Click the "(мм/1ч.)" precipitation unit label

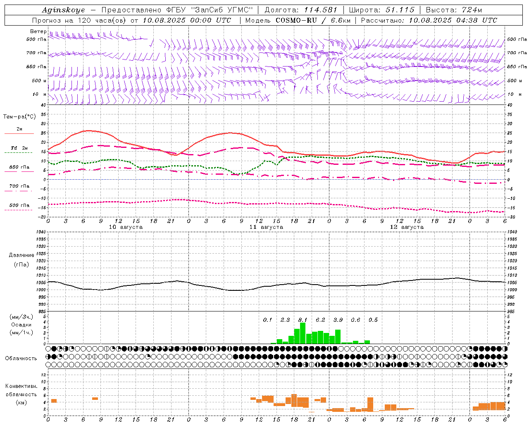pyautogui.click(x=21, y=333)
